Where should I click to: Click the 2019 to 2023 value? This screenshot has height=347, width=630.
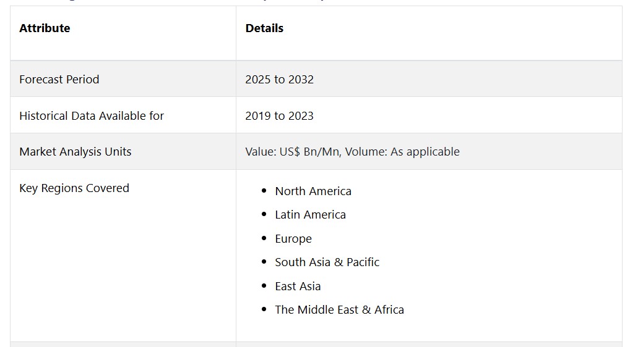tap(279, 116)
